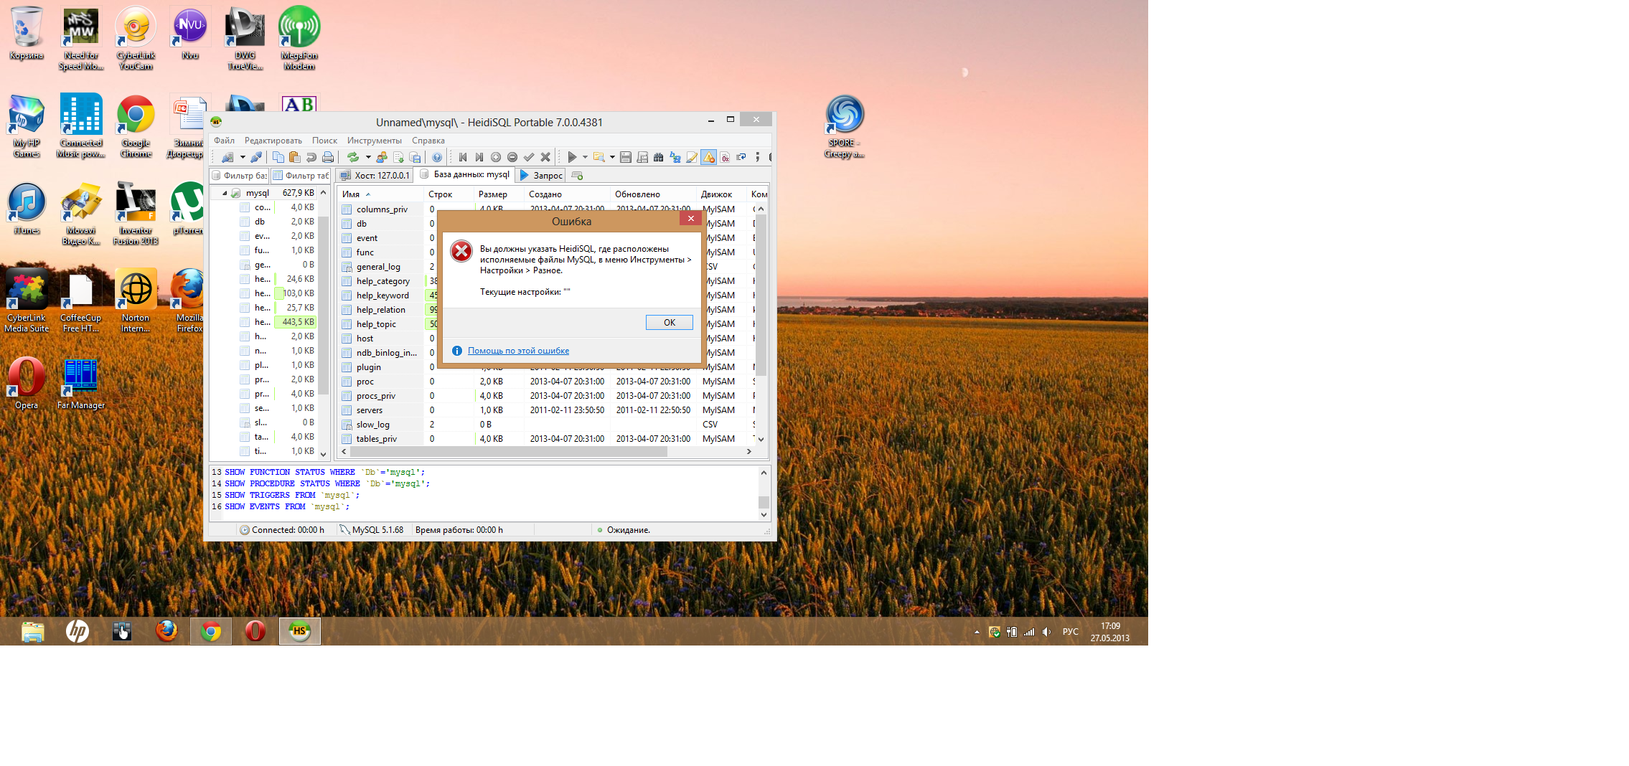The width and height of the screenshot is (1629, 766).
Task: Follow the Помощь по этой ошибке link
Action: [x=518, y=351]
